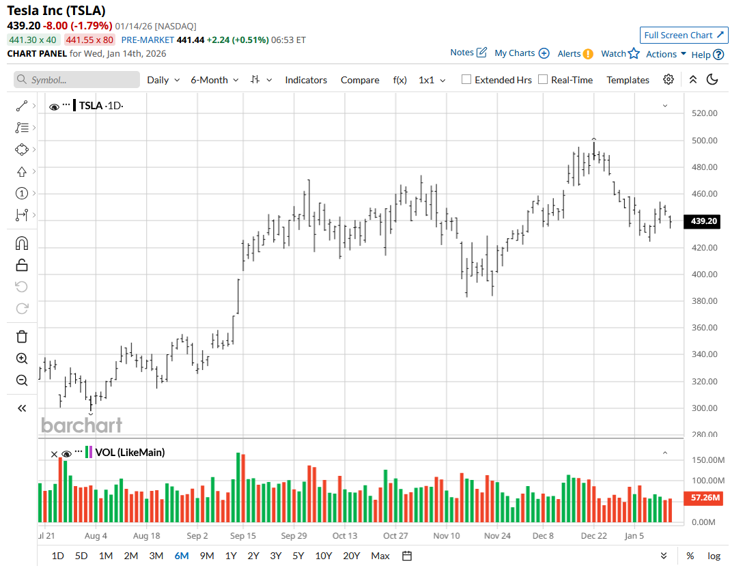Select the trend line drawing tool
Image resolution: width=730 pixels, height=581 pixels.
pos(21,106)
